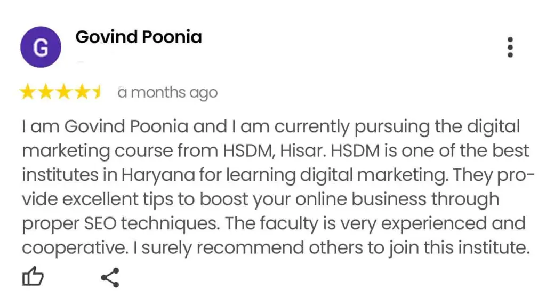Click the third yellow rating star

(63, 93)
